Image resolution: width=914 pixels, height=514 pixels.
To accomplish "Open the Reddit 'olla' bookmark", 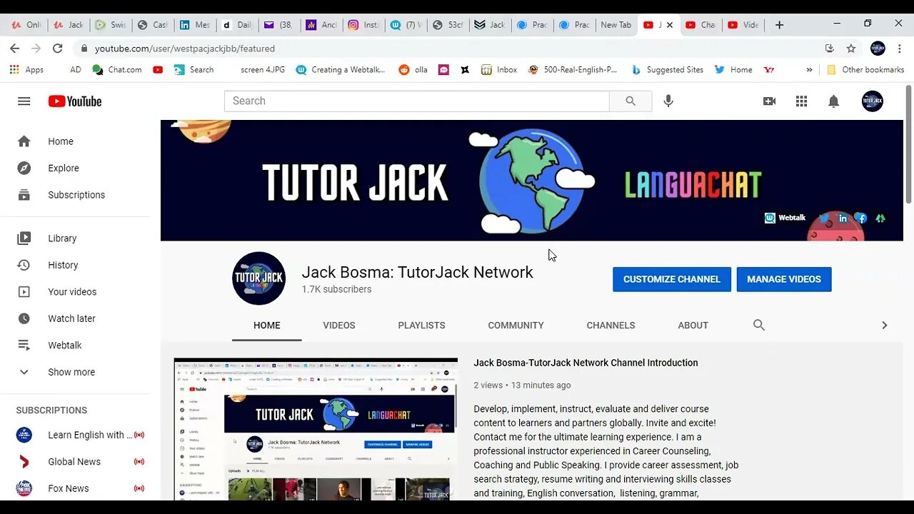I will click(x=413, y=70).
